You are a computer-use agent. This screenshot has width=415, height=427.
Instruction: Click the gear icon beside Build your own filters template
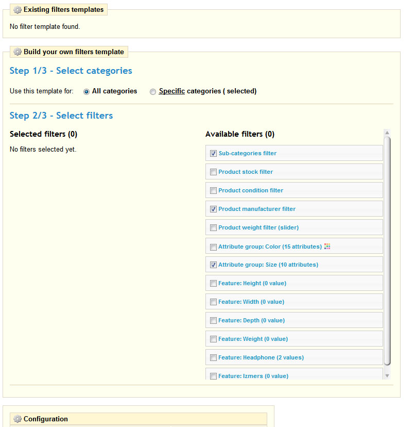point(18,52)
